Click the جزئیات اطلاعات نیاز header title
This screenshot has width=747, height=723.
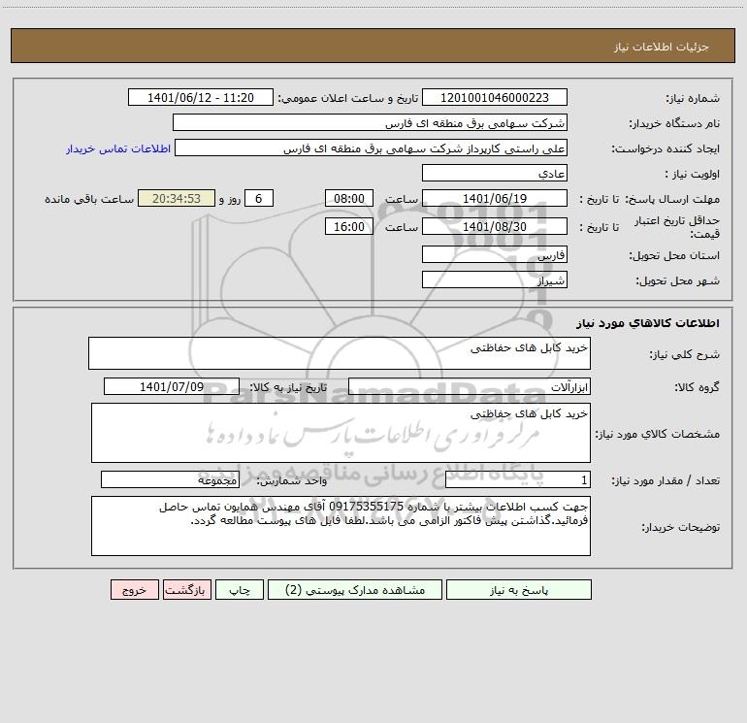tap(662, 47)
